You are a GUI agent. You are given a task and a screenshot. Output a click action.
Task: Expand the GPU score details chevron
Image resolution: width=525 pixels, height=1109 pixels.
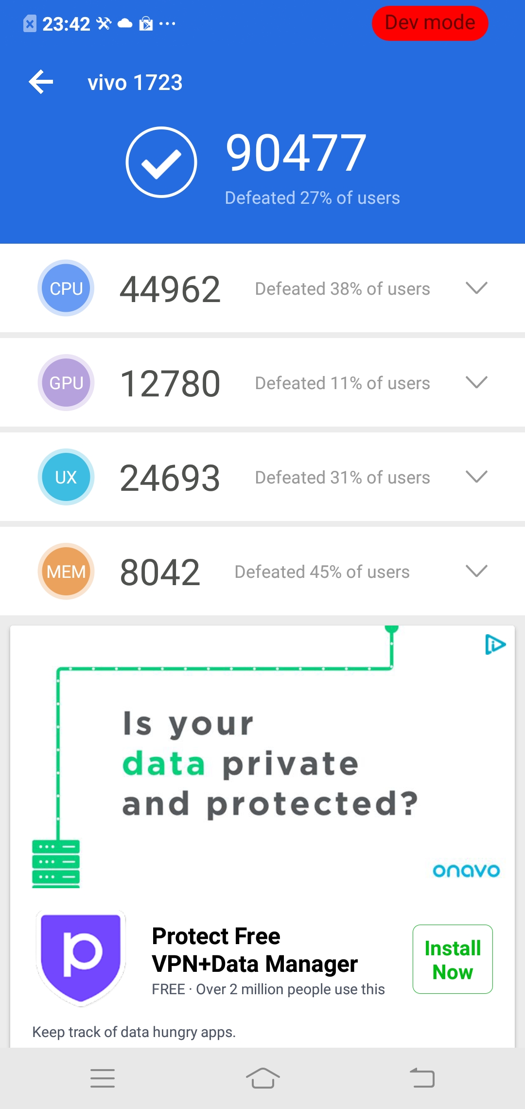(476, 382)
